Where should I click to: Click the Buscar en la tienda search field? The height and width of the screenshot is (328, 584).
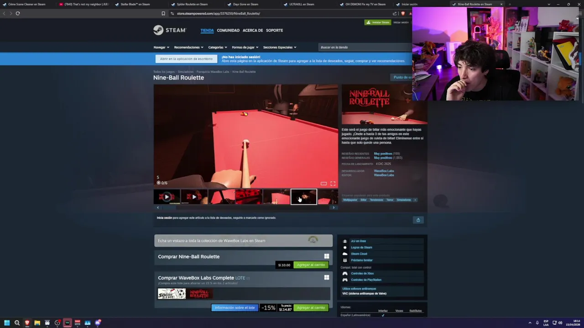click(x=365, y=47)
